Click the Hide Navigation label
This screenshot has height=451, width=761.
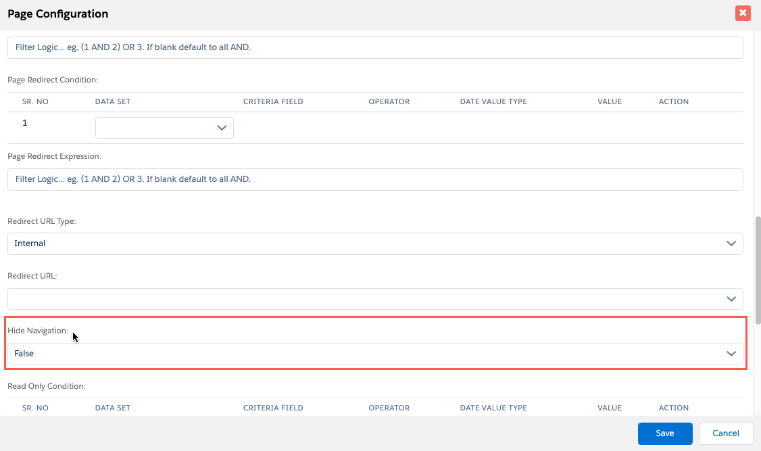(x=38, y=331)
